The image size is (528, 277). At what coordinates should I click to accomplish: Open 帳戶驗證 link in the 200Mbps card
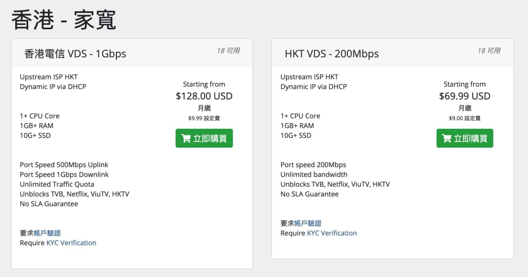(x=308, y=223)
